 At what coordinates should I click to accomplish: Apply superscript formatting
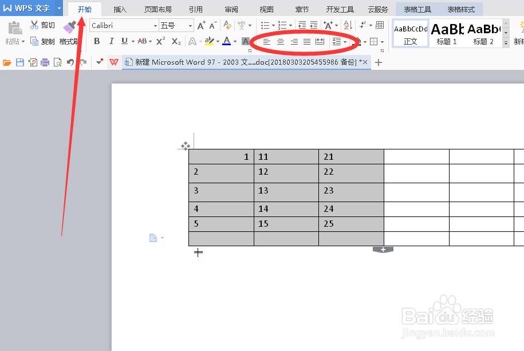tap(160, 41)
